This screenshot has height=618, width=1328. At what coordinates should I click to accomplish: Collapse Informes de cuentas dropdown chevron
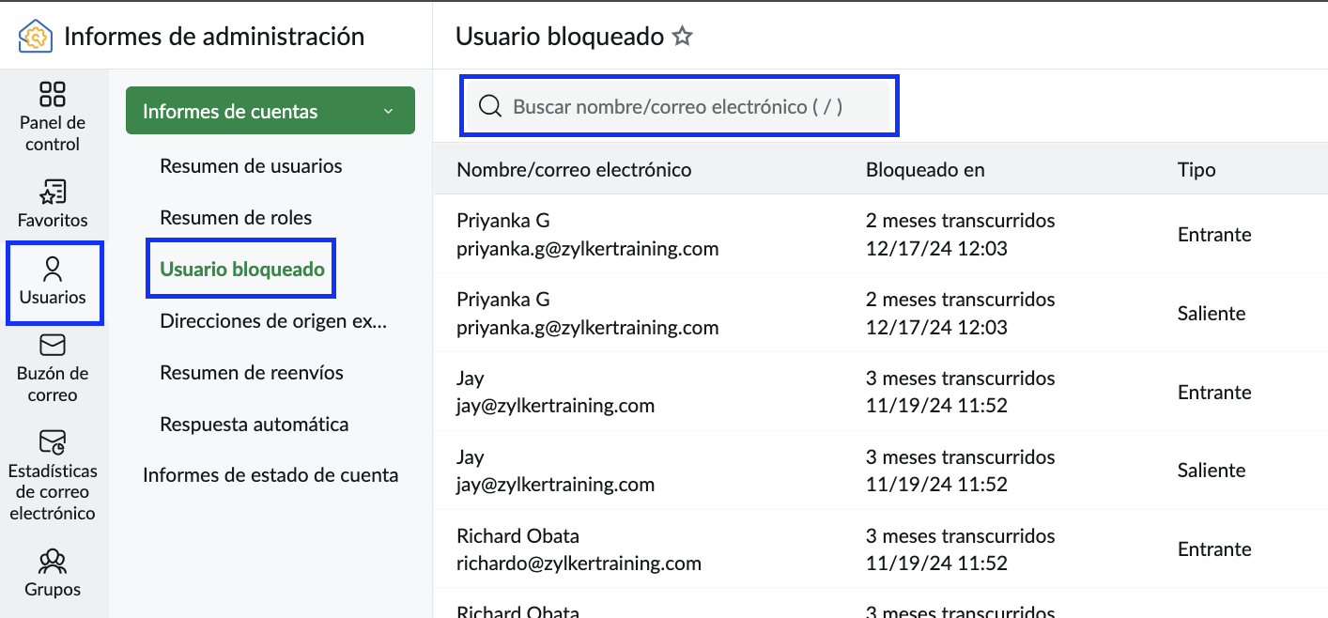(389, 112)
